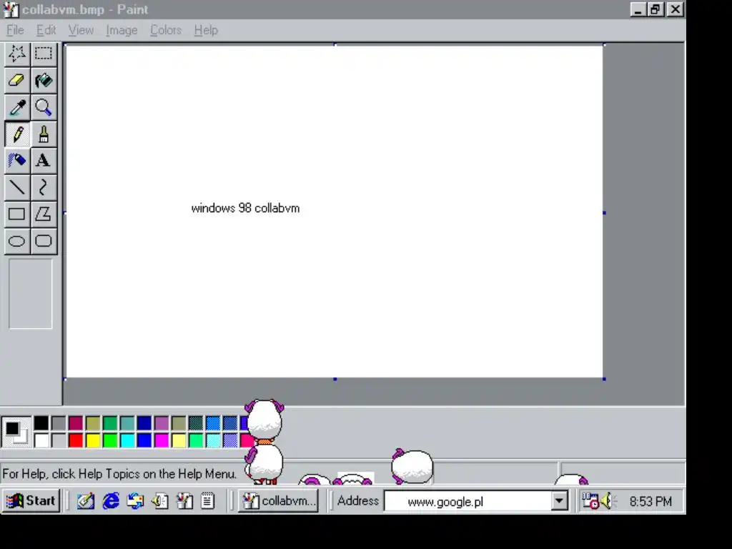Click the speaker-document icon in Quick Launch
Screen dimensions: 732x549
(160, 501)
